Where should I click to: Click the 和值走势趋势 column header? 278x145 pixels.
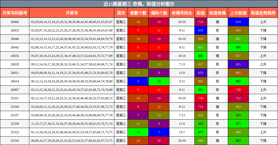click(x=263, y=13)
